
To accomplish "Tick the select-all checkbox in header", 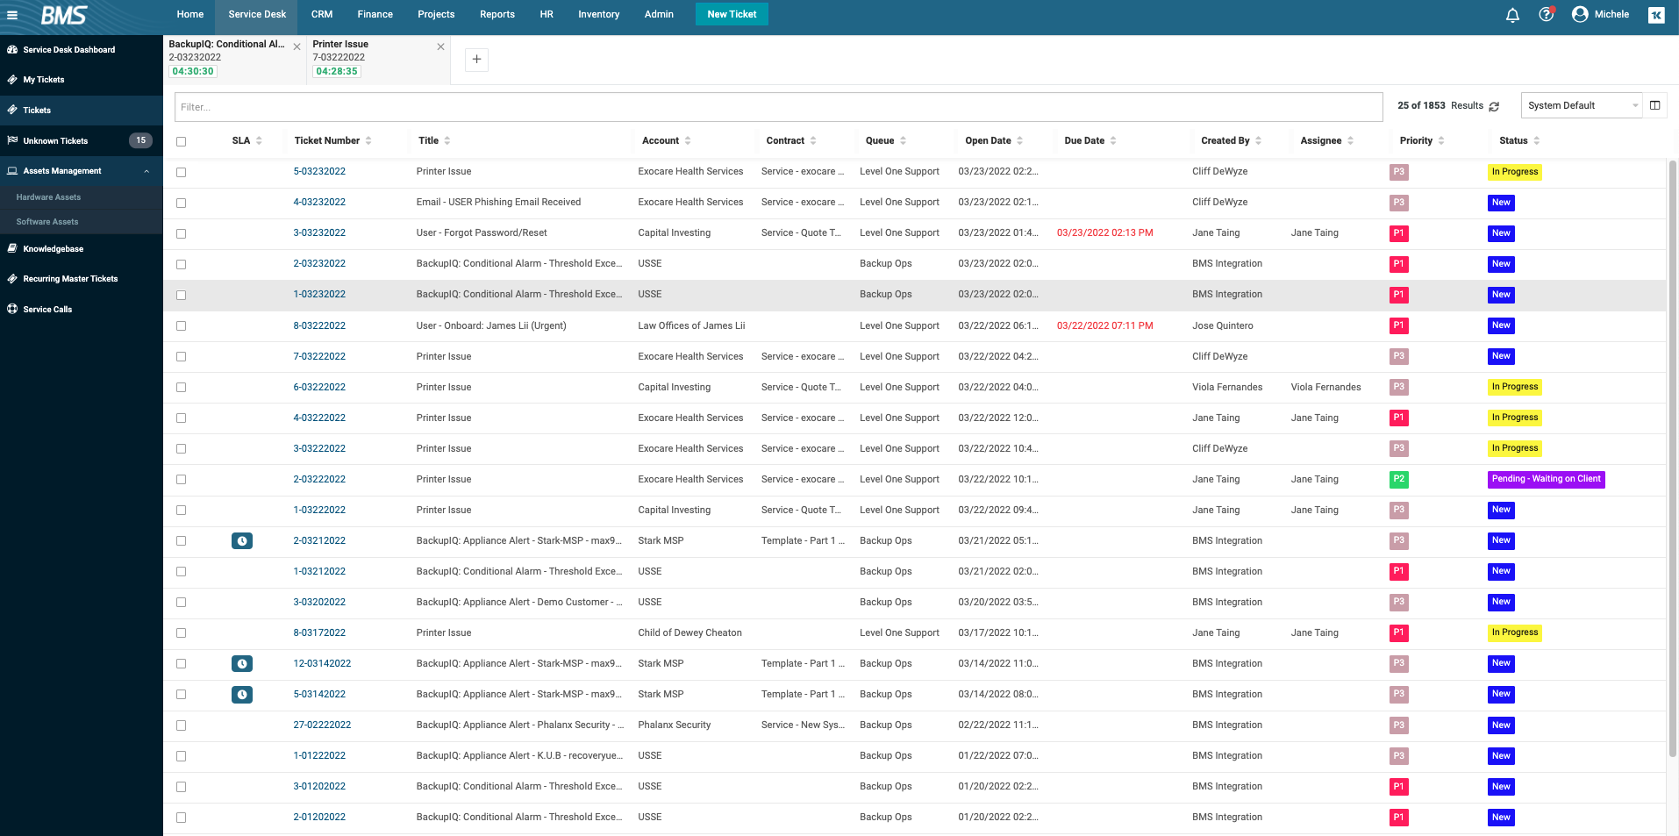I will point(181,141).
